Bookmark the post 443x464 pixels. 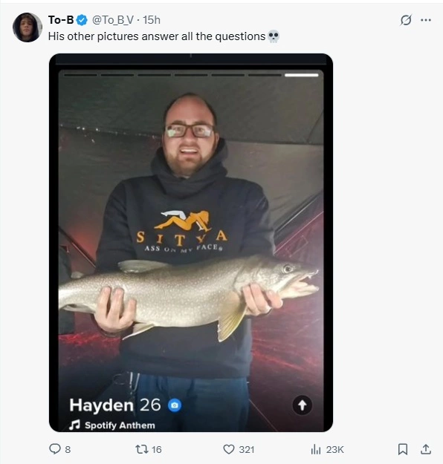tap(402, 449)
